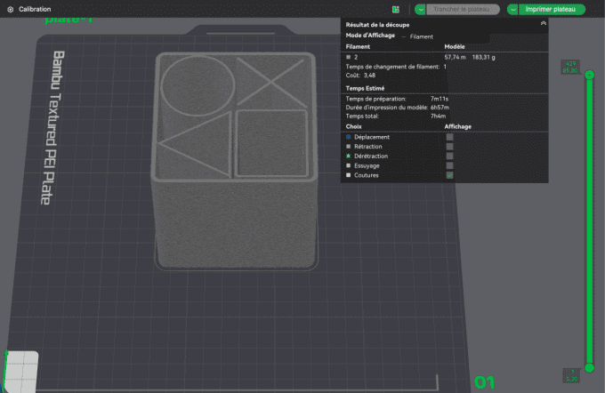The height and width of the screenshot is (393, 605).
Task: Click the Imprimer plateau button
Action: point(552,9)
